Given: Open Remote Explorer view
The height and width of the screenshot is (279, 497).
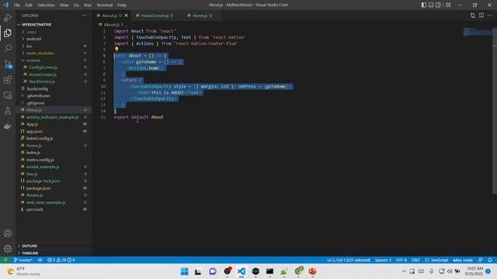Looking at the screenshot, I should [8, 95].
